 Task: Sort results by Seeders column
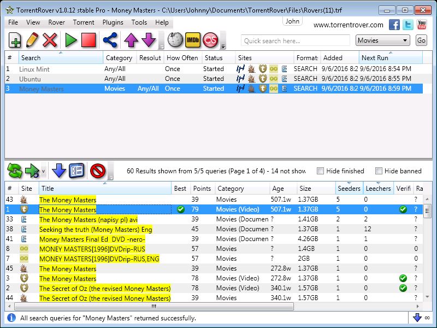[x=349, y=189]
